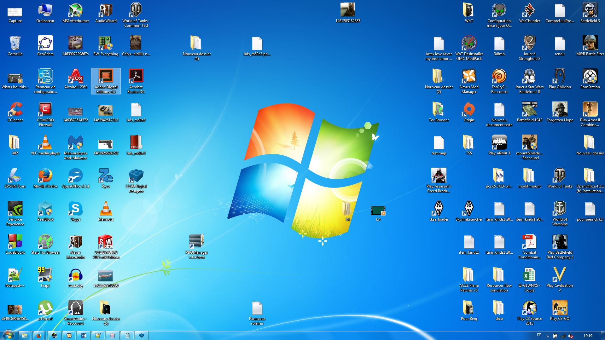Open the Audacity desktop shortcut
Screen dimensions: 605x340
coord(76,278)
